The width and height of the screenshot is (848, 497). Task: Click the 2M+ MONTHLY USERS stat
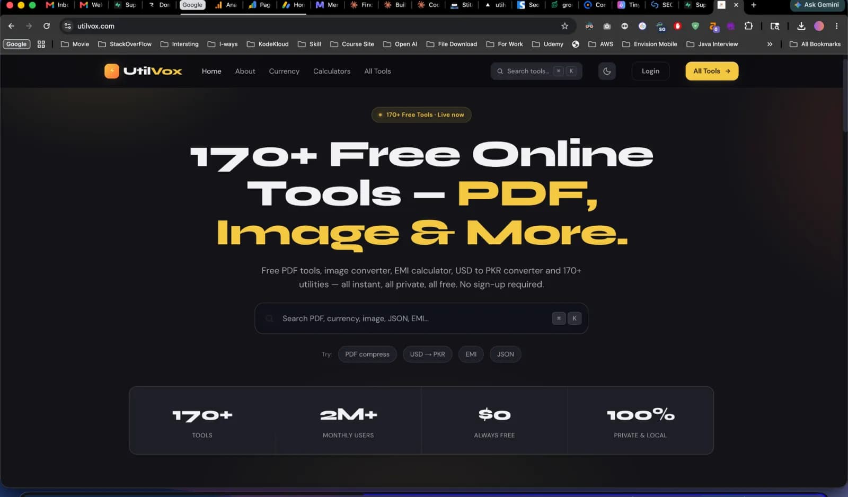(348, 421)
